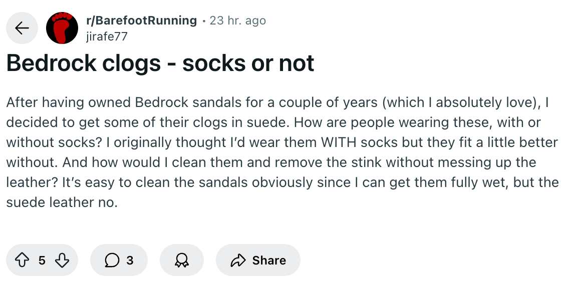Viewport: 574px width, 286px height.
Task: Click the vote score number 5
Action: point(42,260)
